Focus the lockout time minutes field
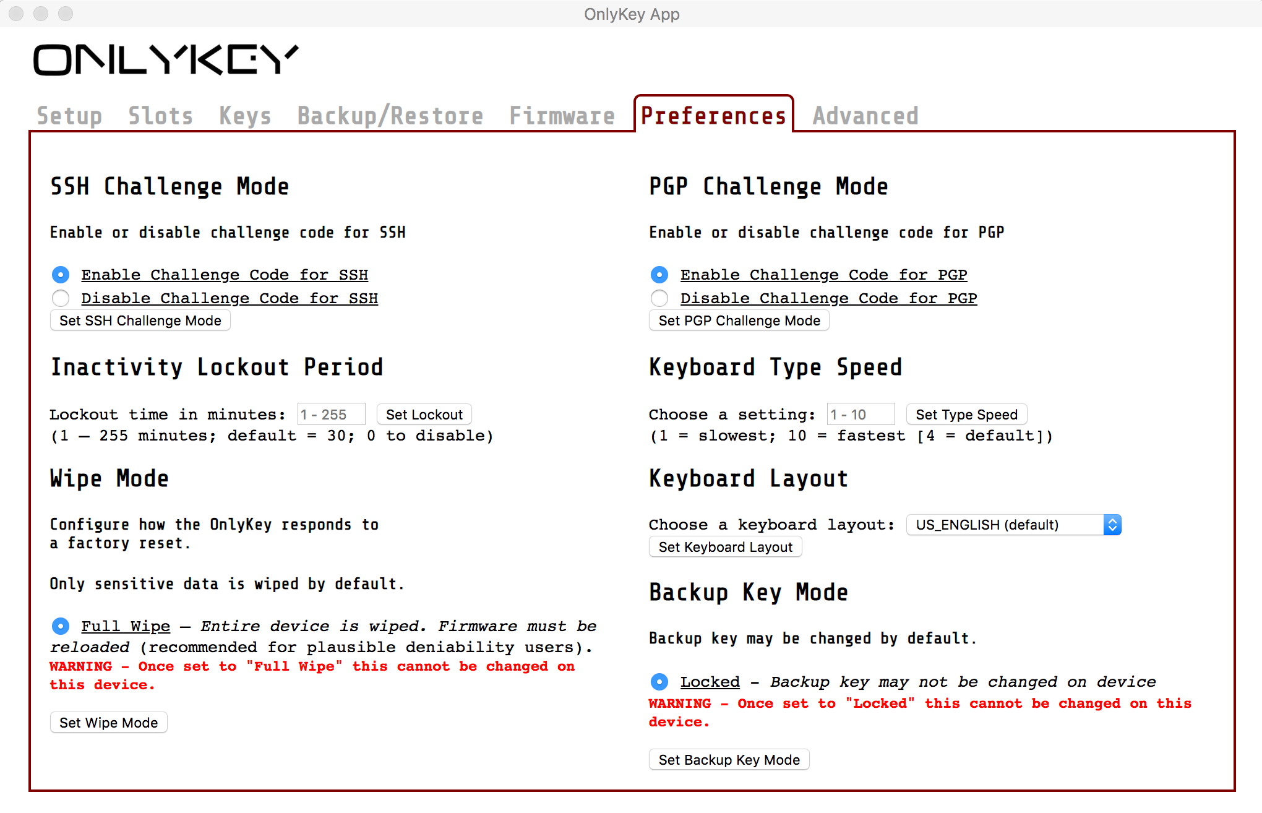This screenshot has height=813, width=1262. 331,415
